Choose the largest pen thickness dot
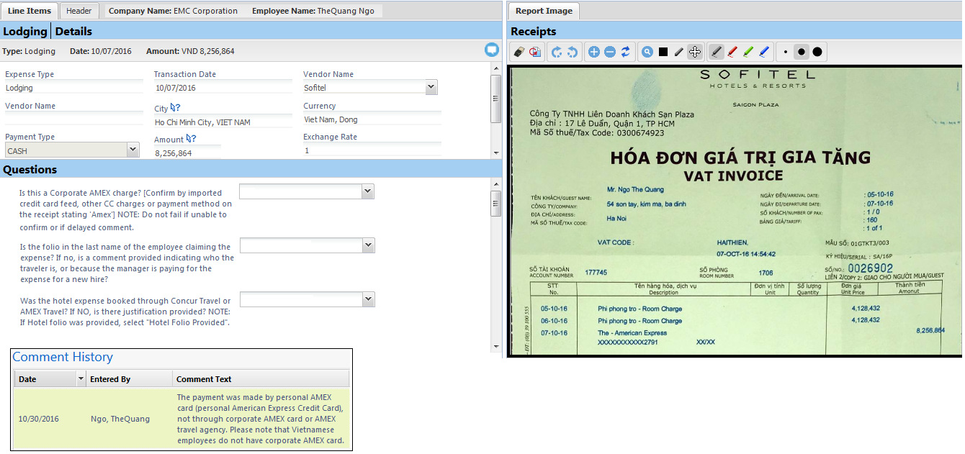Screen dimensions: 965x454 817,52
